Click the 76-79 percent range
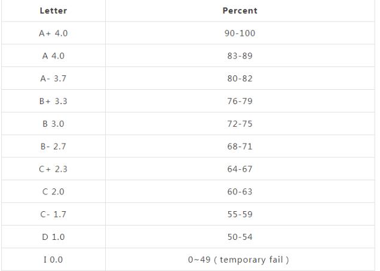Image resolution: width=380 pixels, height=271 pixels. click(x=240, y=101)
